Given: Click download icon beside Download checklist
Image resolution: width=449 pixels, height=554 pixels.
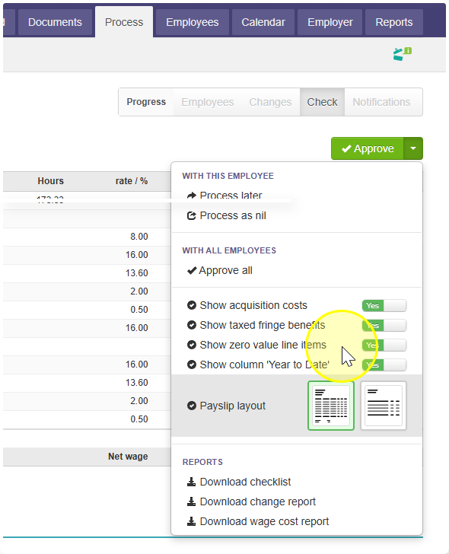Looking at the screenshot, I should (x=191, y=482).
